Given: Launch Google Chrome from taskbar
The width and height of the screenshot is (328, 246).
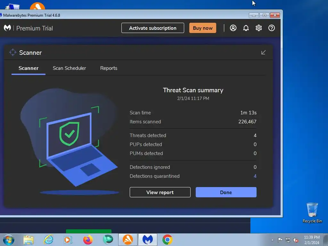Looking at the screenshot, I should tap(167, 240).
